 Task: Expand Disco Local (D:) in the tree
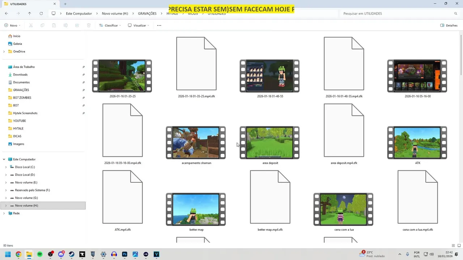pos(6,175)
